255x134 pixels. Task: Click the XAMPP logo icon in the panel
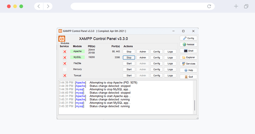click(62, 39)
